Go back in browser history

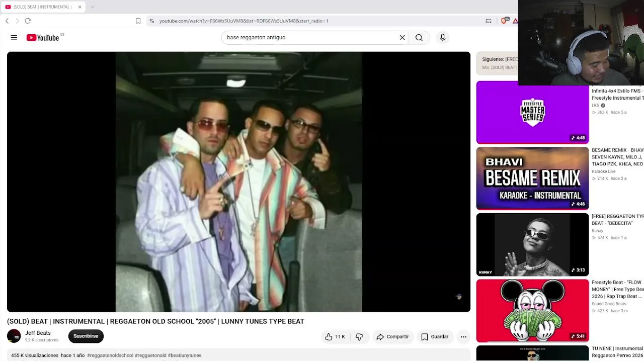7,21
